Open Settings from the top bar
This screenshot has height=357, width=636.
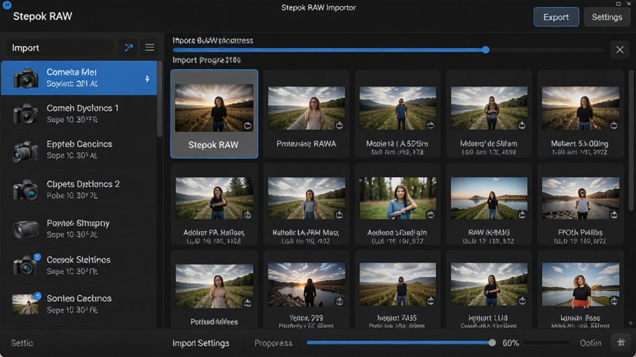click(607, 17)
